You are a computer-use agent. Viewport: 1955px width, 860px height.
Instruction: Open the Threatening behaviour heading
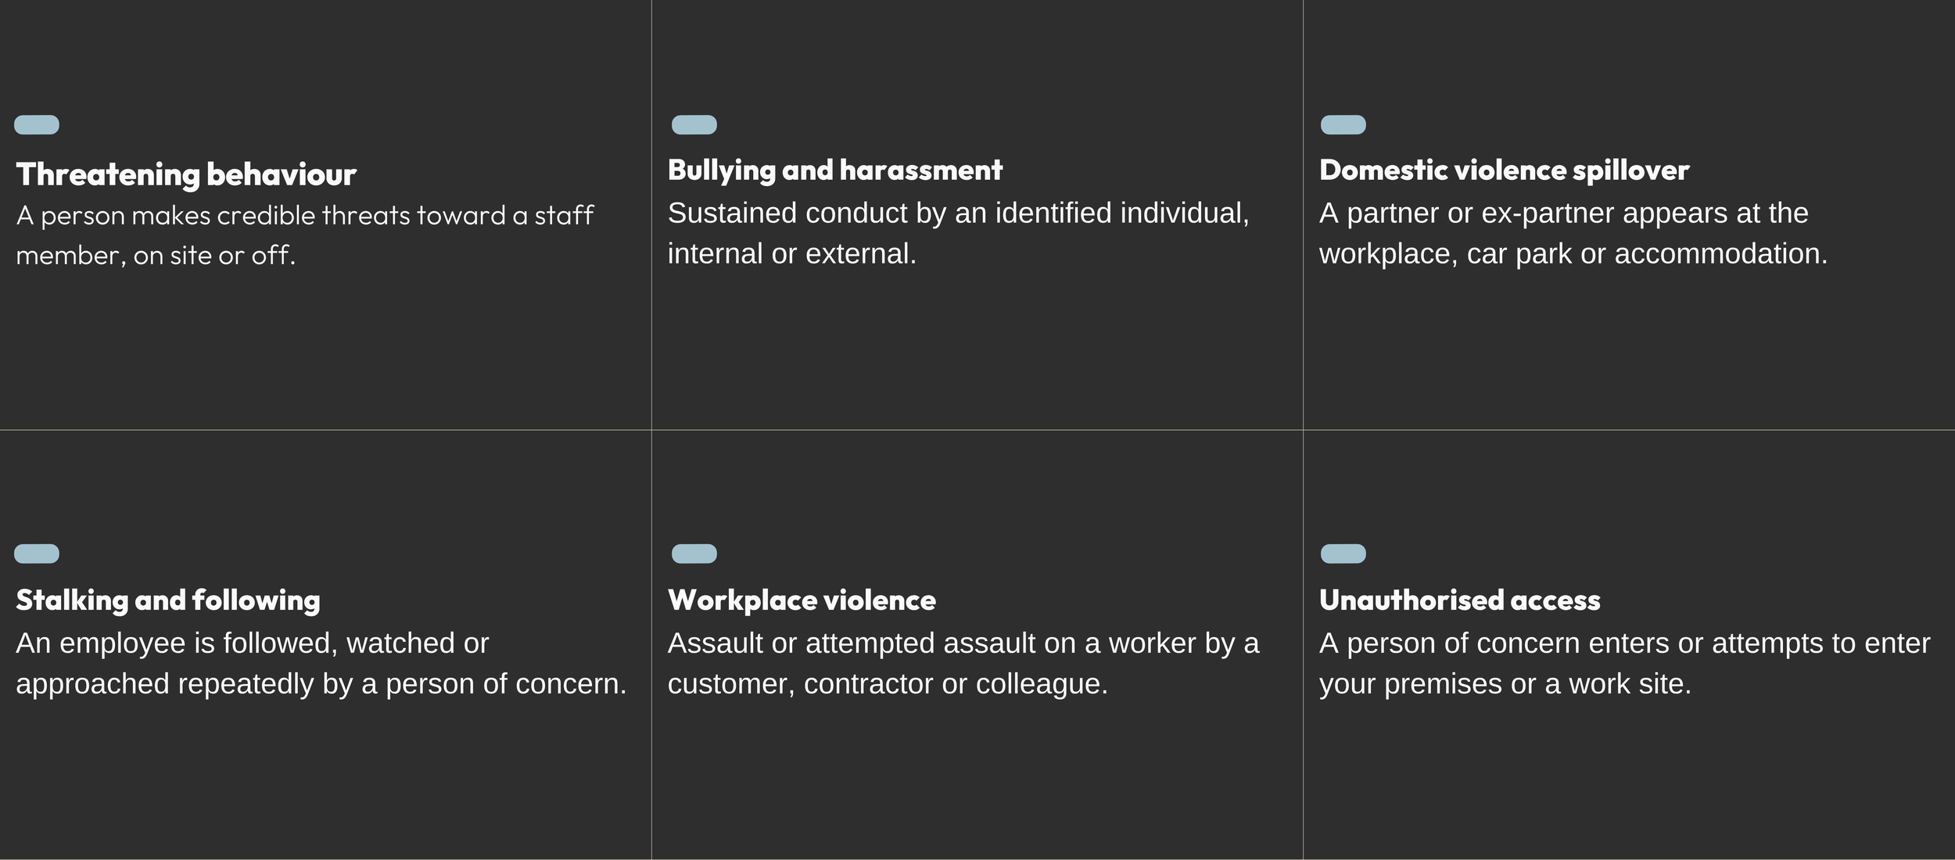(186, 174)
